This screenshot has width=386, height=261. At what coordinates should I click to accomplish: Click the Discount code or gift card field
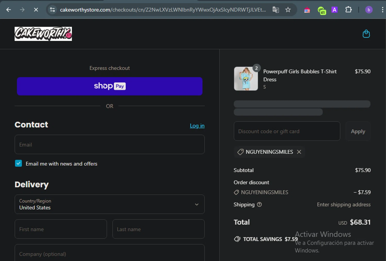(287, 131)
